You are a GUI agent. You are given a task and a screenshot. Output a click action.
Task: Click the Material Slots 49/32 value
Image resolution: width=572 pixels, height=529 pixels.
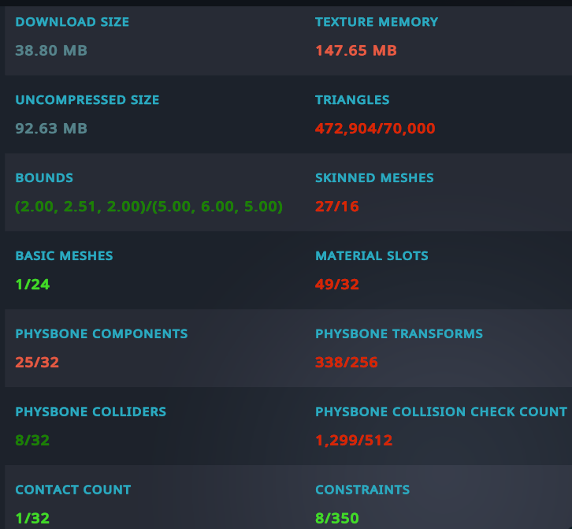336,285
